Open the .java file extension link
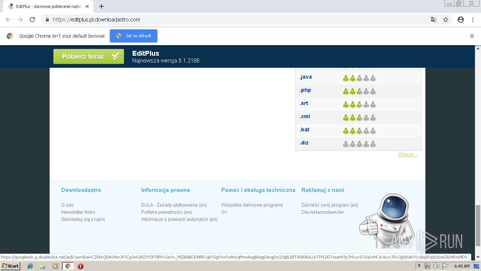 coord(306,77)
